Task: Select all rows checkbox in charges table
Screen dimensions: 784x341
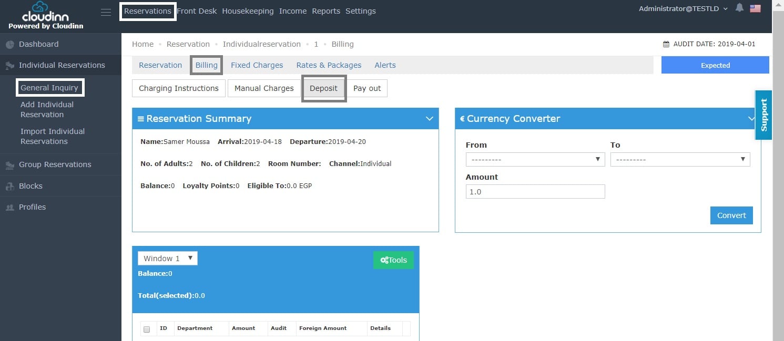Action: [x=147, y=329]
